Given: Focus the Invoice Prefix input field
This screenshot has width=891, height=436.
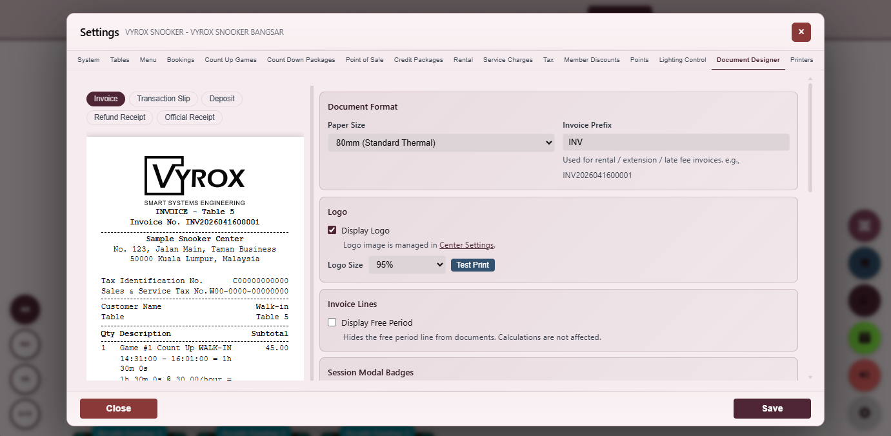Looking at the screenshot, I should [676, 142].
